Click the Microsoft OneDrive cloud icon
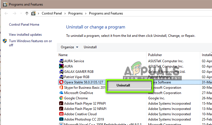 [x=61, y=93]
